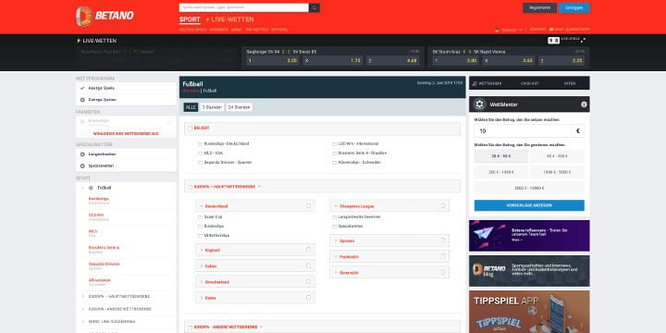The image size is (666, 333).
Task: Click the Betano logo
Action: click(x=105, y=16)
